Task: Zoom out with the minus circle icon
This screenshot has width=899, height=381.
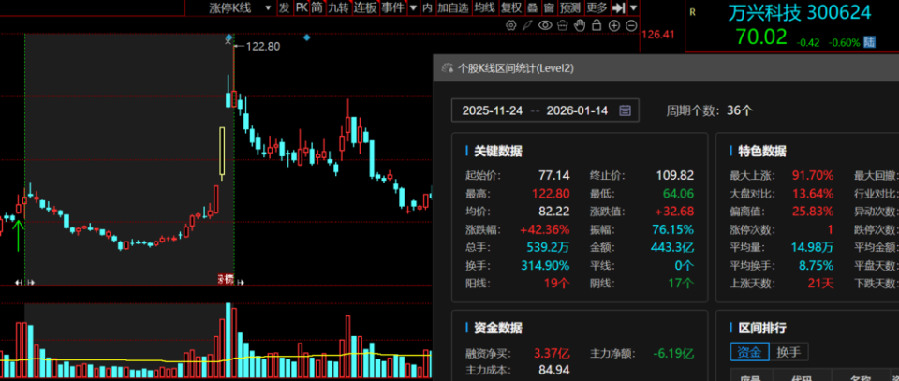Action: point(630,25)
